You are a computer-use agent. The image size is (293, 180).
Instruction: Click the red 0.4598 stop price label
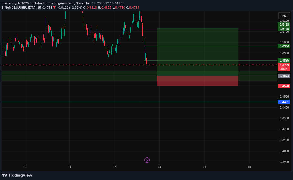284,86
